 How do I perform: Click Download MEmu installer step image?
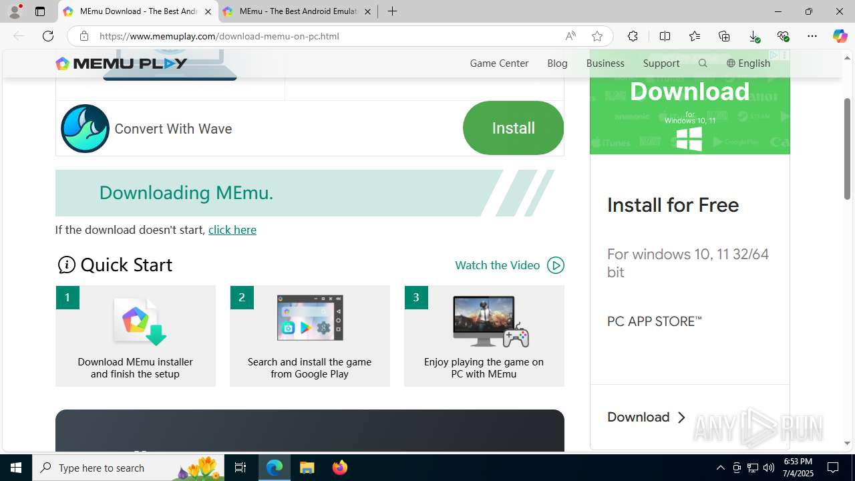pos(139,321)
